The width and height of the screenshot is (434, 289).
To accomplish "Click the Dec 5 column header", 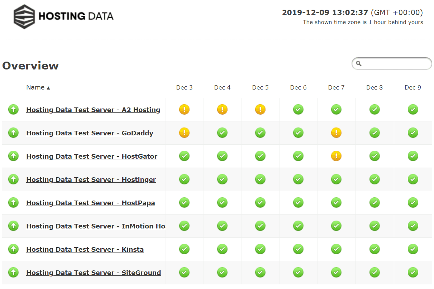I will click(260, 88).
